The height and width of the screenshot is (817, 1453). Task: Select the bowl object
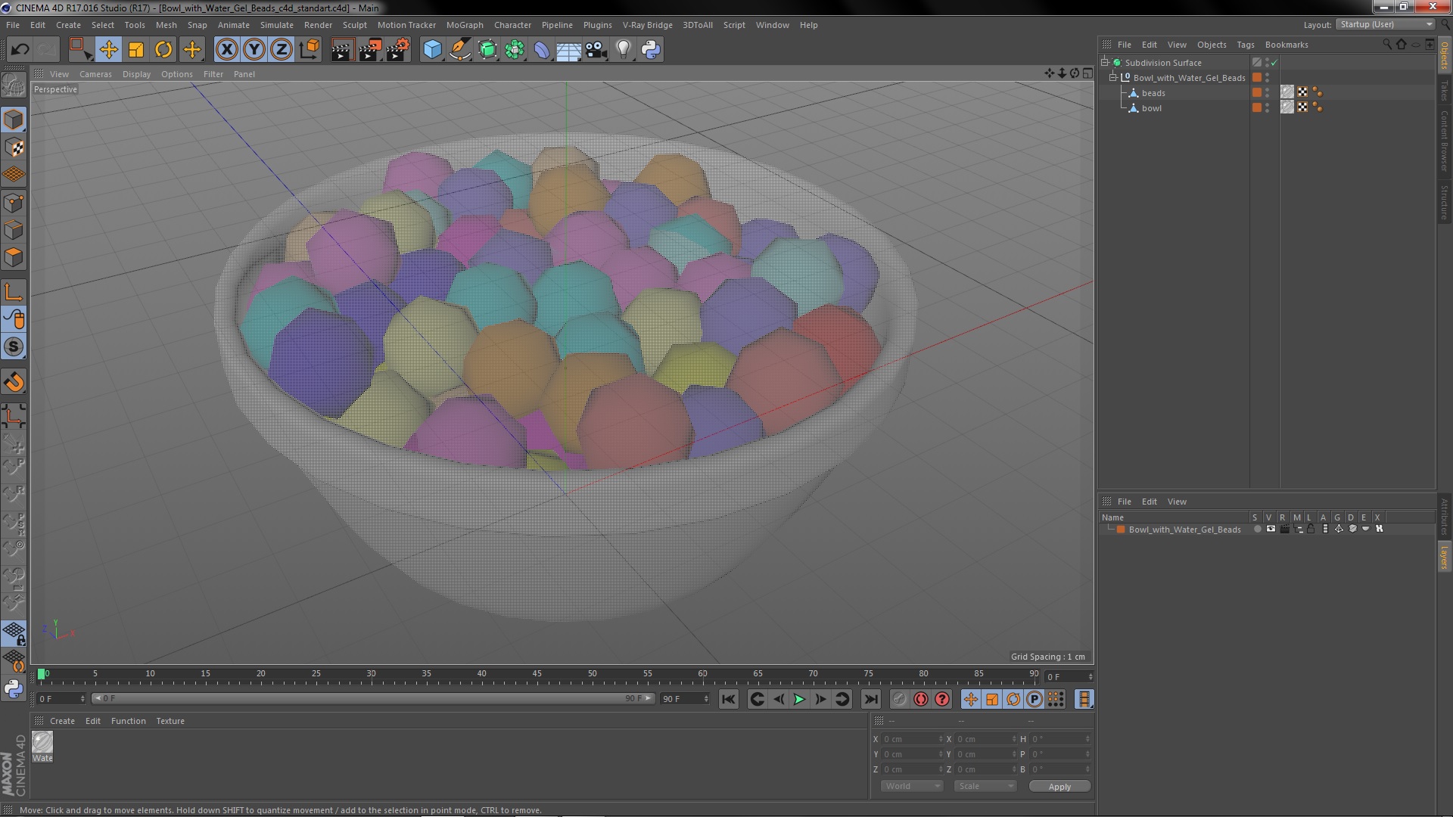click(1151, 108)
